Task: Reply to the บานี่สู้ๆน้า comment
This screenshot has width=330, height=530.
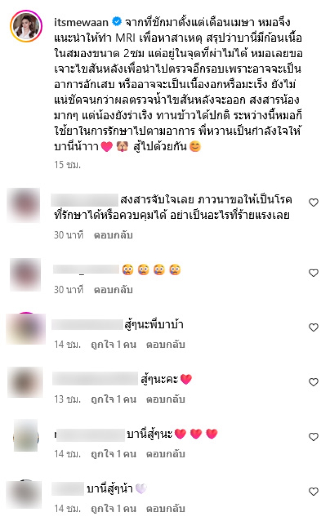Action: pos(165,509)
